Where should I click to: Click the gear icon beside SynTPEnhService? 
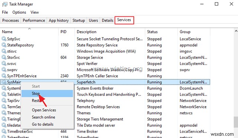4,76
